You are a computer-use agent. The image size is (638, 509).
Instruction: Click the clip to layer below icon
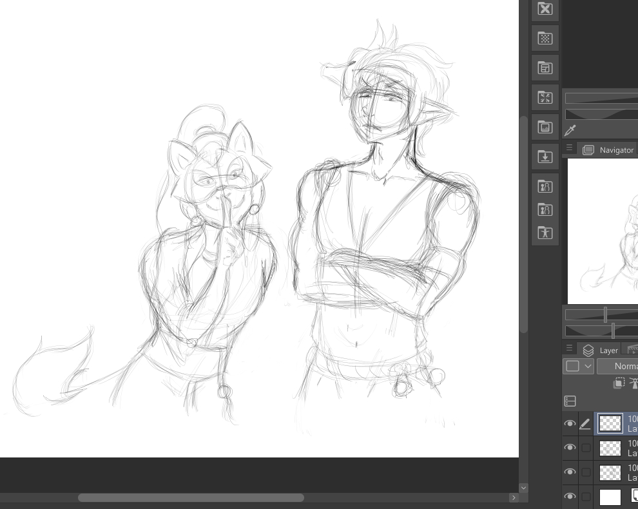619,383
